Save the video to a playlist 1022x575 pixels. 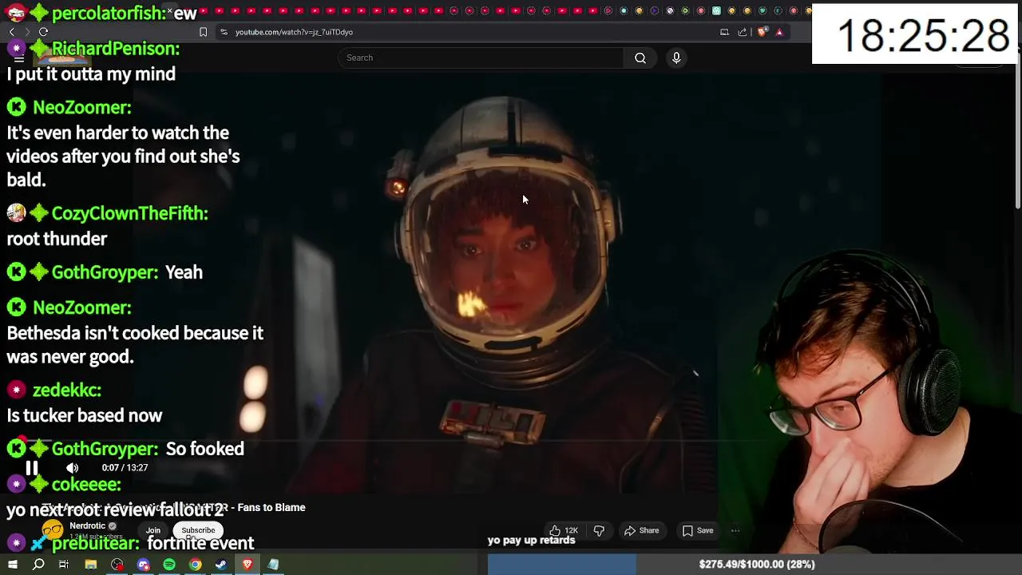(x=698, y=530)
